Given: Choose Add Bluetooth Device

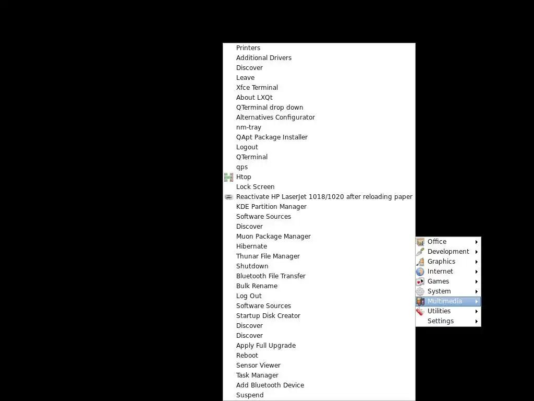Looking at the screenshot, I should coord(319,385).
